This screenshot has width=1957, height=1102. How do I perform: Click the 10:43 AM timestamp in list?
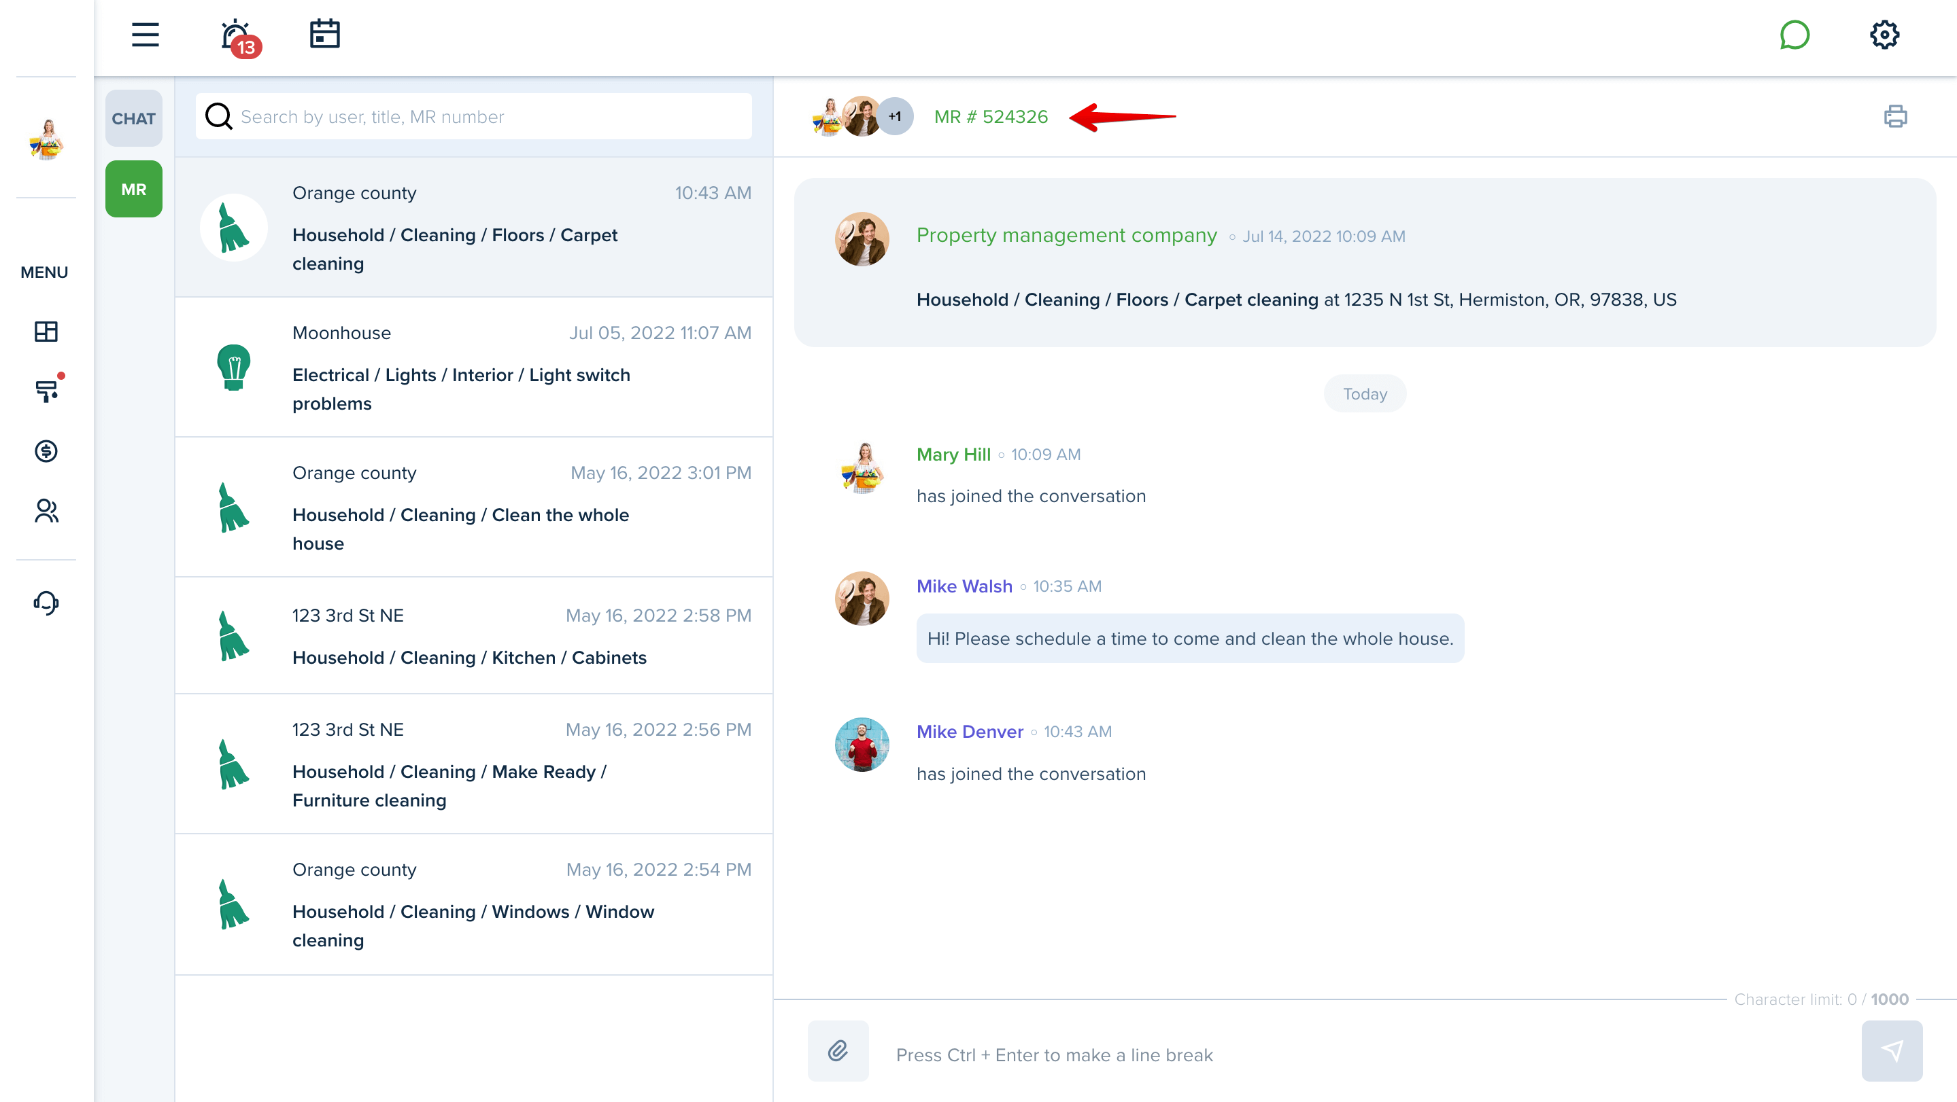[713, 193]
